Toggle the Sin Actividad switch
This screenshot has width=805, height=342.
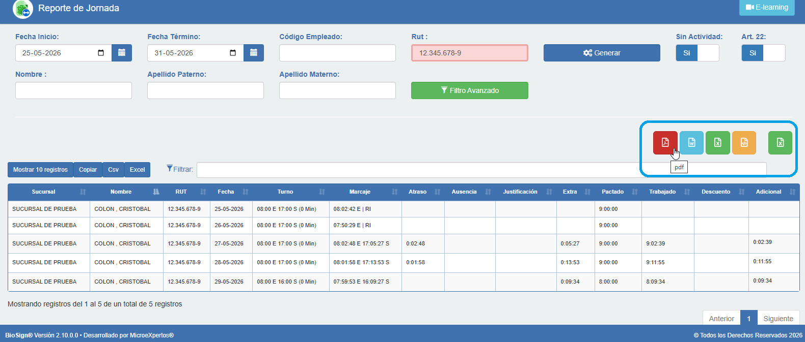coord(697,53)
